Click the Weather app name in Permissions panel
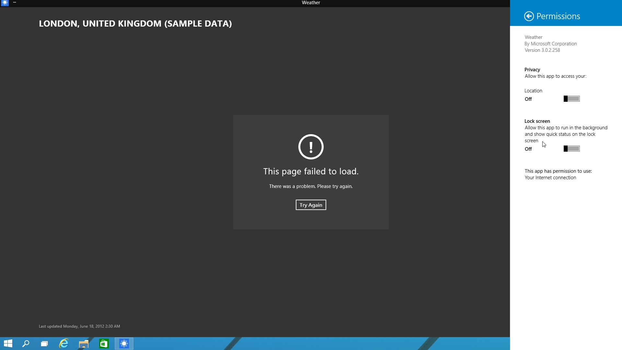 coord(534,37)
